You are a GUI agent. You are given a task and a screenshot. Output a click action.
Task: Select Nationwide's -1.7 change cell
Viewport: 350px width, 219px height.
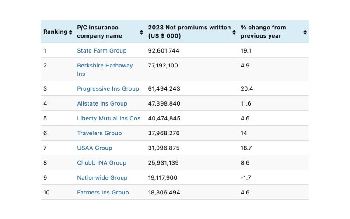246,178
